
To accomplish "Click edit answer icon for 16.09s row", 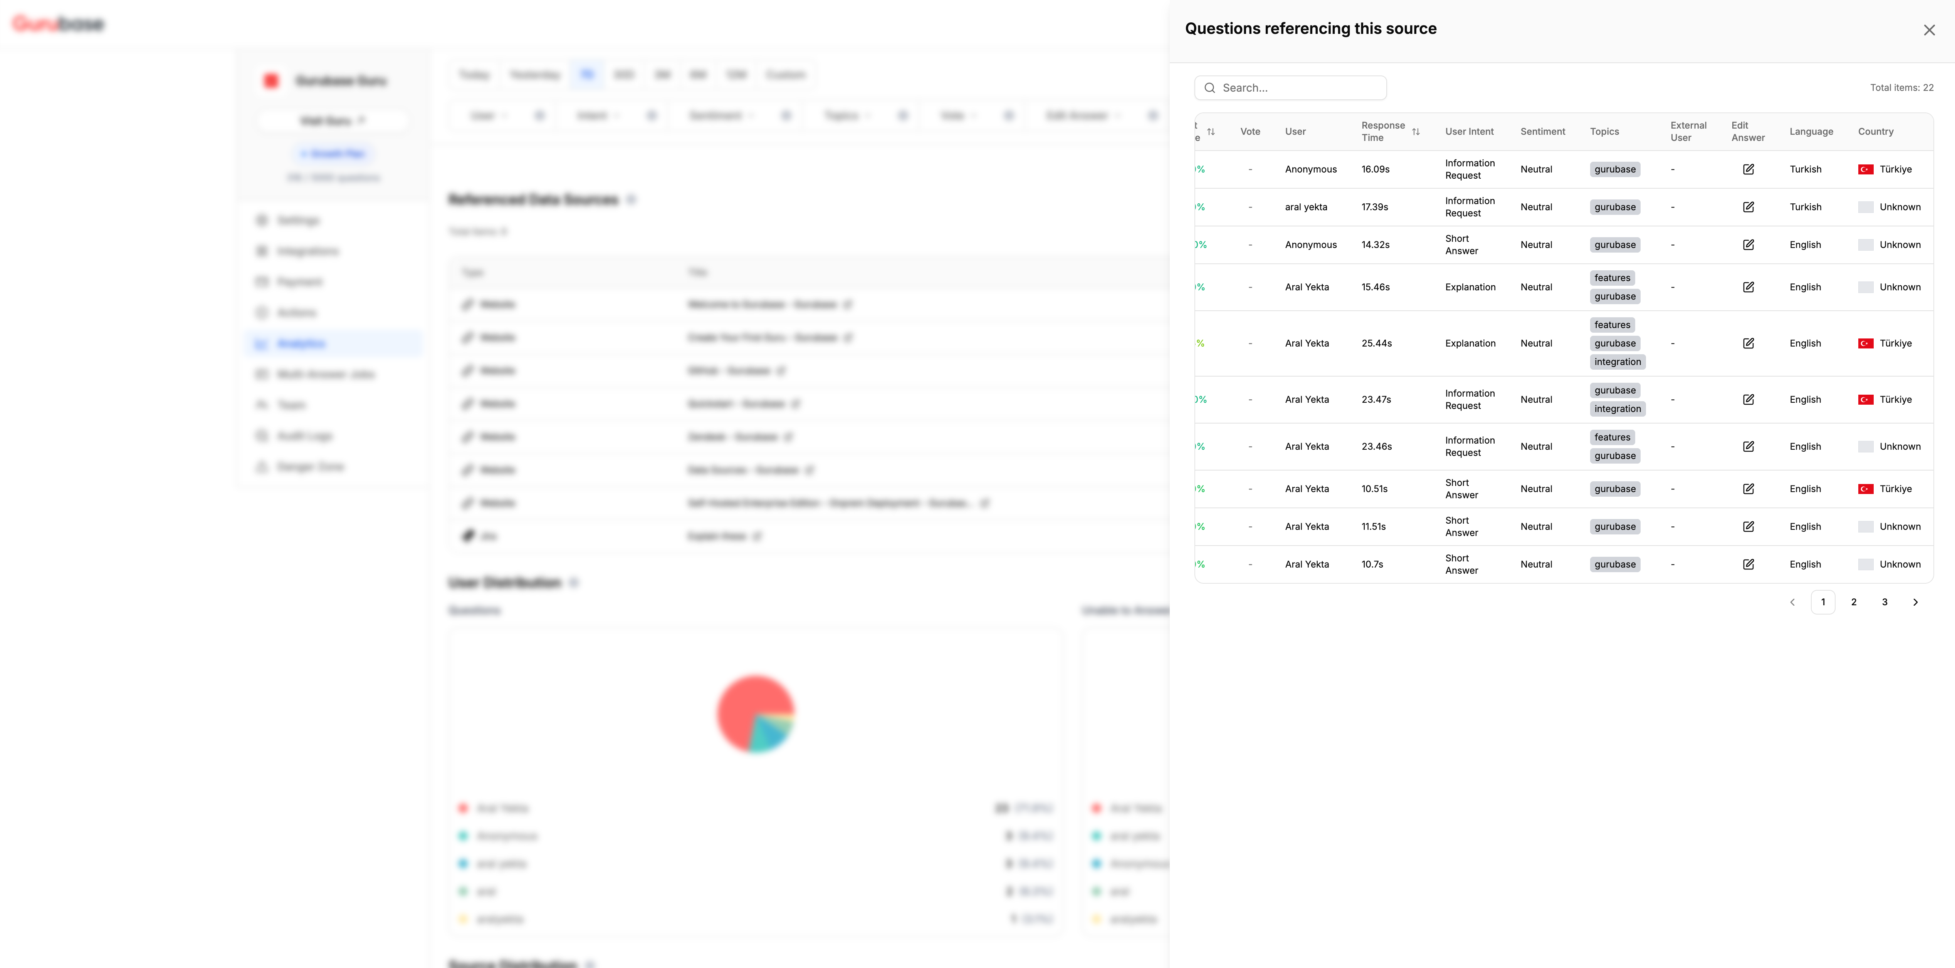I will pos(1748,169).
